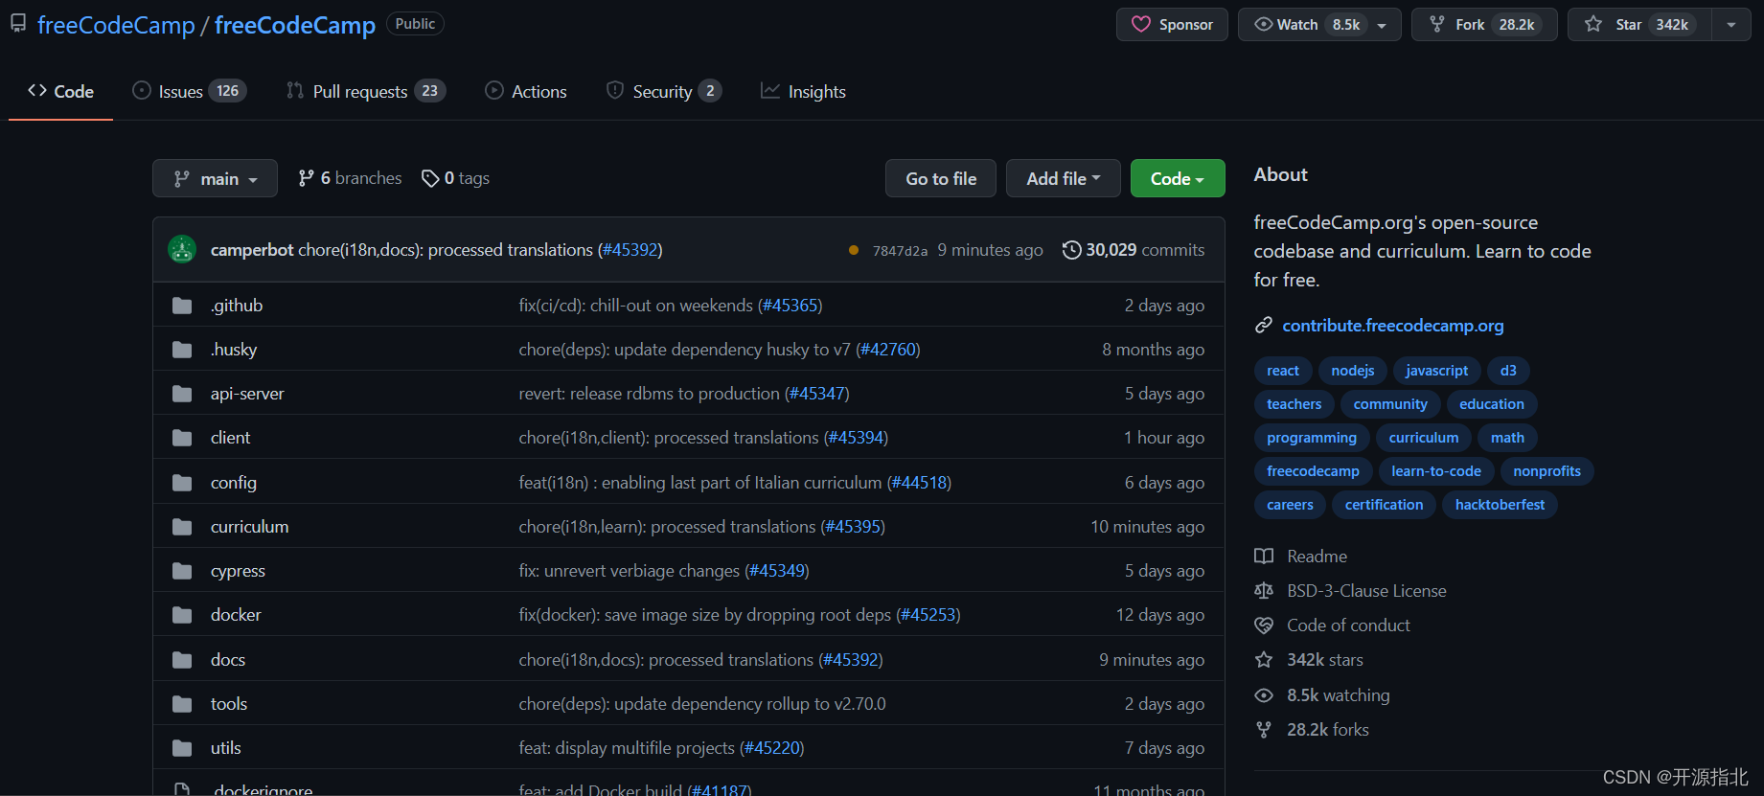
Task: Open the freeCodeCamp owner link
Action: pyautogui.click(x=116, y=25)
